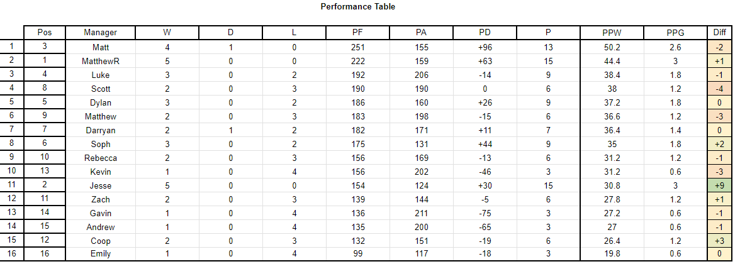Click Kevin's PPW value 31.2
740x264 pixels.
pos(612,172)
